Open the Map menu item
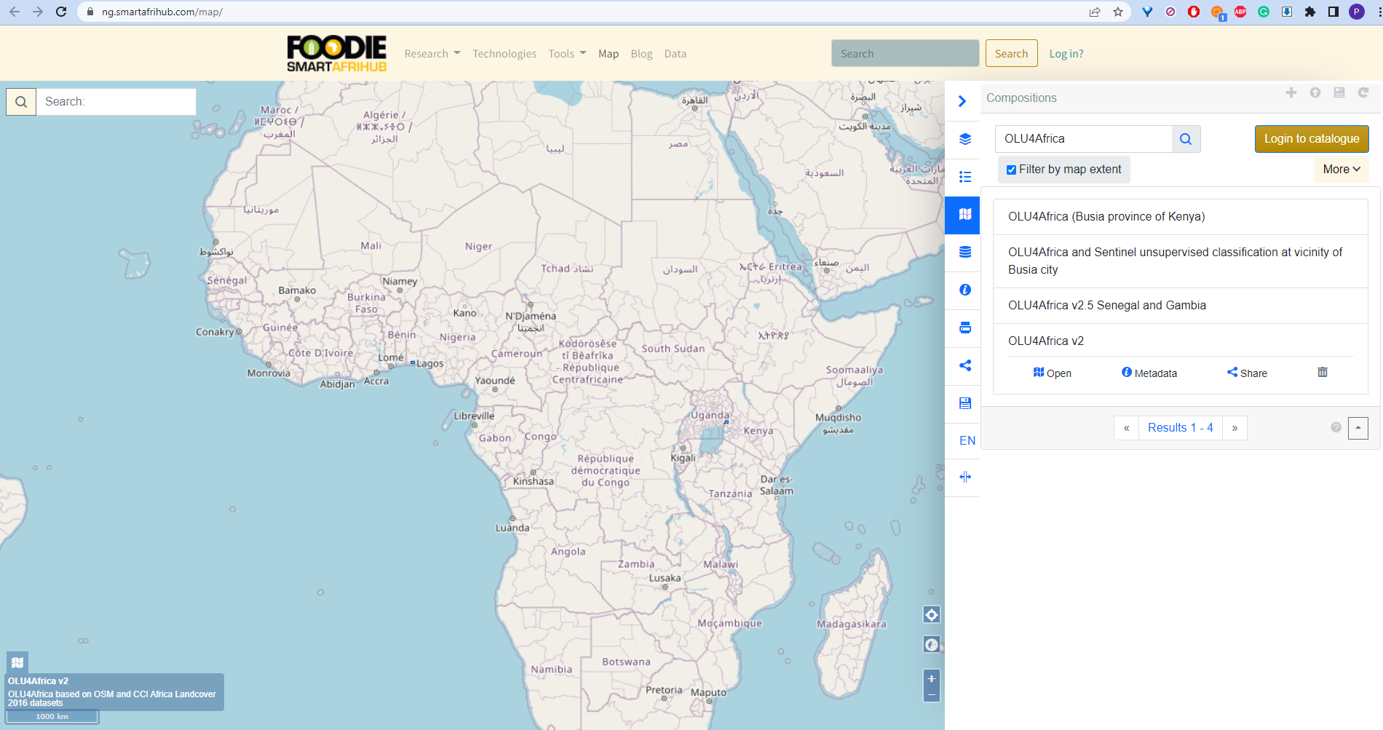The width and height of the screenshot is (1383, 730). coord(609,54)
